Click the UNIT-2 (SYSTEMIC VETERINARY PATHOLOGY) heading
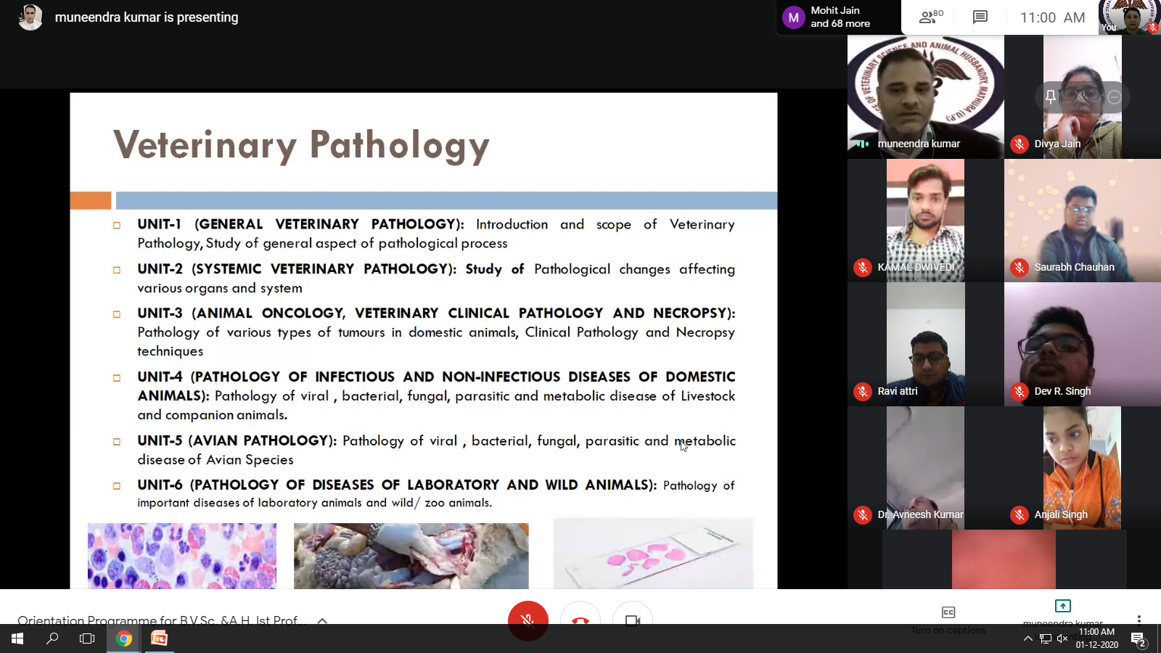This screenshot has width=1161, height=653. click(x=297, y=269)
